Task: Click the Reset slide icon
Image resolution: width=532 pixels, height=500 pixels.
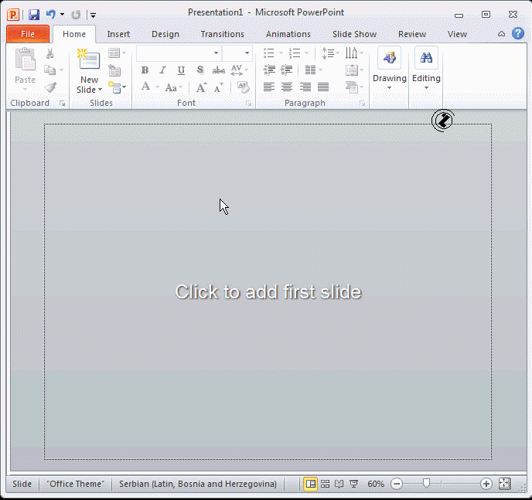Action: click(x=114, y=70)
